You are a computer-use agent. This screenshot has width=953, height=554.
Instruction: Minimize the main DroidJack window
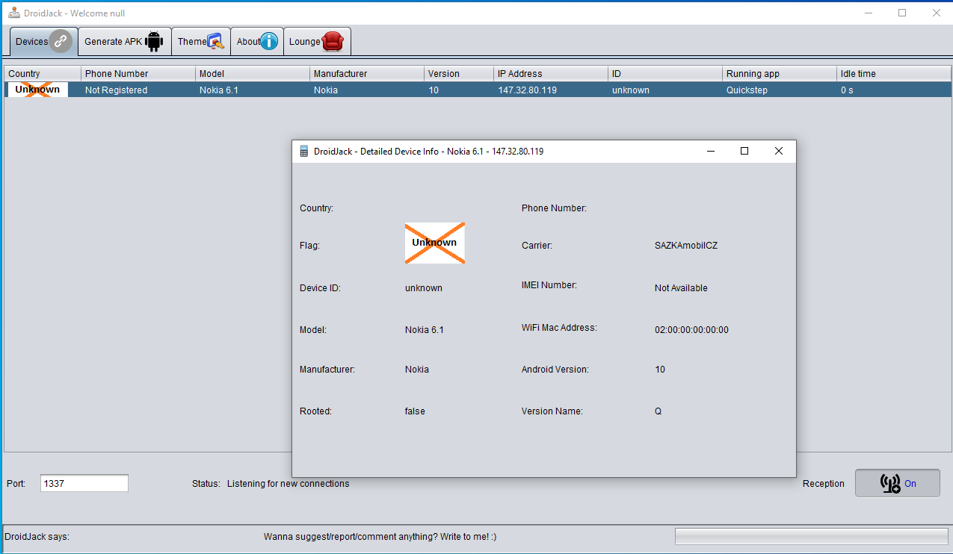pyautogui.click(x=869, y=13)
